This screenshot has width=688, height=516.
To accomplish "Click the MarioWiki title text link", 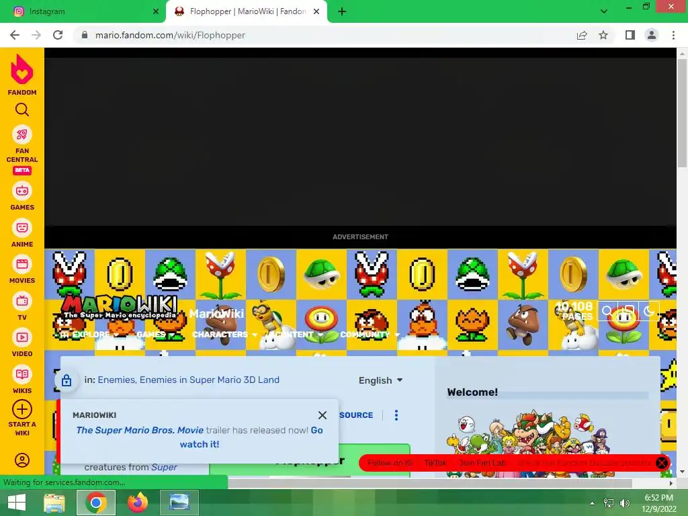I will point(217,314).
